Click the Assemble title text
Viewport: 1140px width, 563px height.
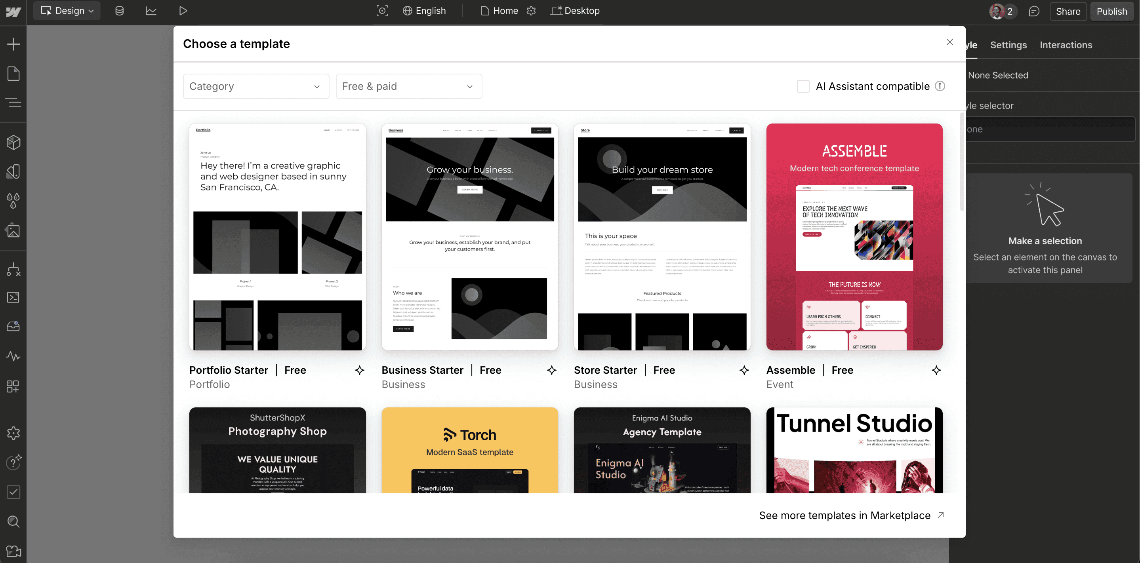(x=790, y=370)
